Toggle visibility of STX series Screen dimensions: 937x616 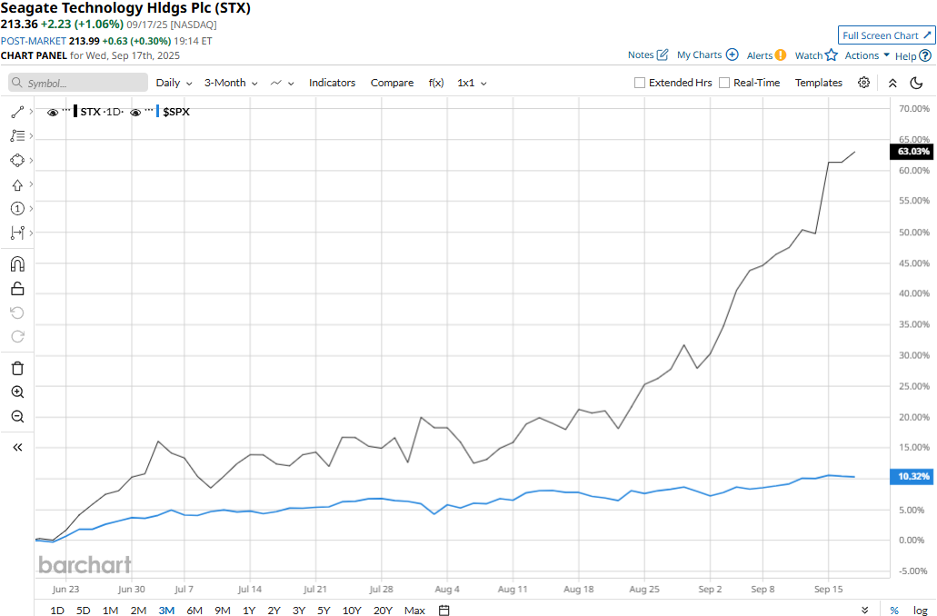tap(53, 113)
